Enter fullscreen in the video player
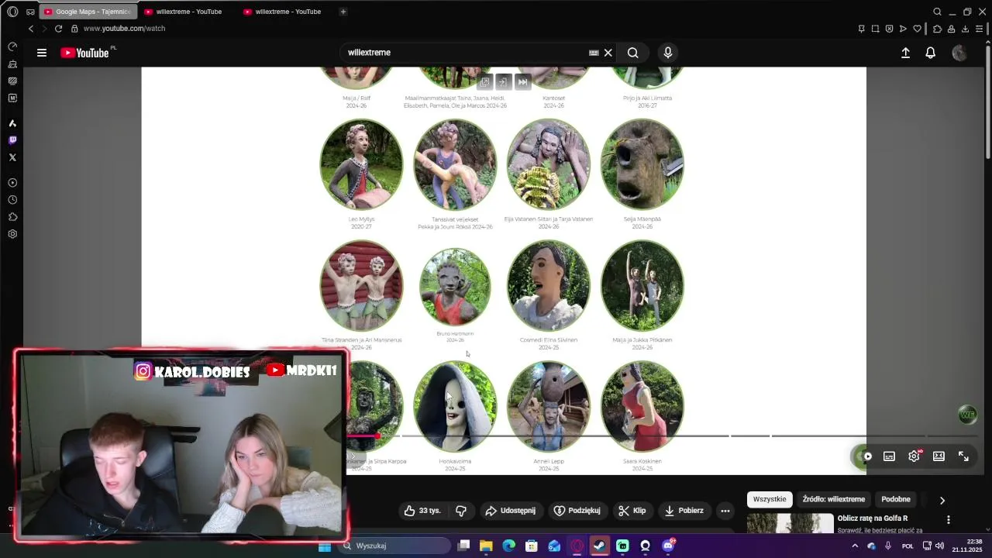The width and height of the screenshot is (992, 558). tap(963, 456)
